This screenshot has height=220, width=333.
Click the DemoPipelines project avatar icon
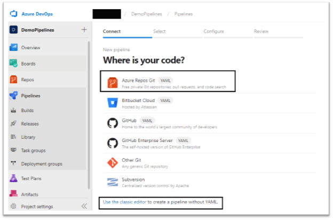coord(13,30)
